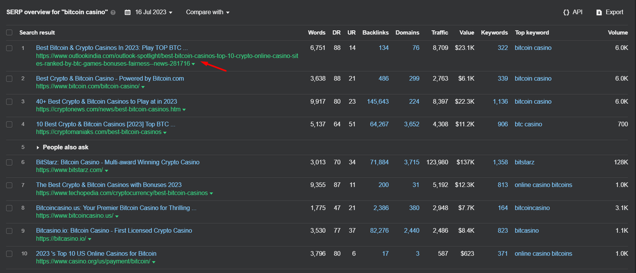Image resolution: width=636 pixels, height=273 pixels.
Task: Click backlinks count 82,276
Action: pos(379,231)
